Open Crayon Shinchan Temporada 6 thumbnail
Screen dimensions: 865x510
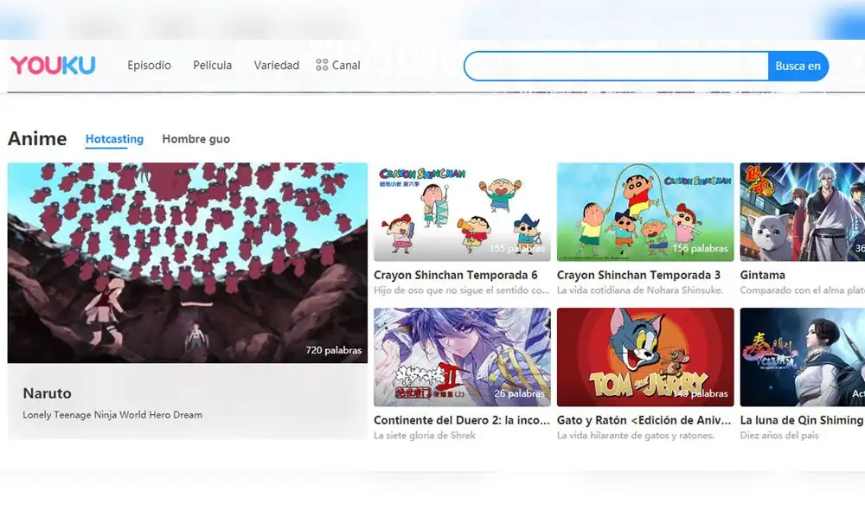(461, 210)
